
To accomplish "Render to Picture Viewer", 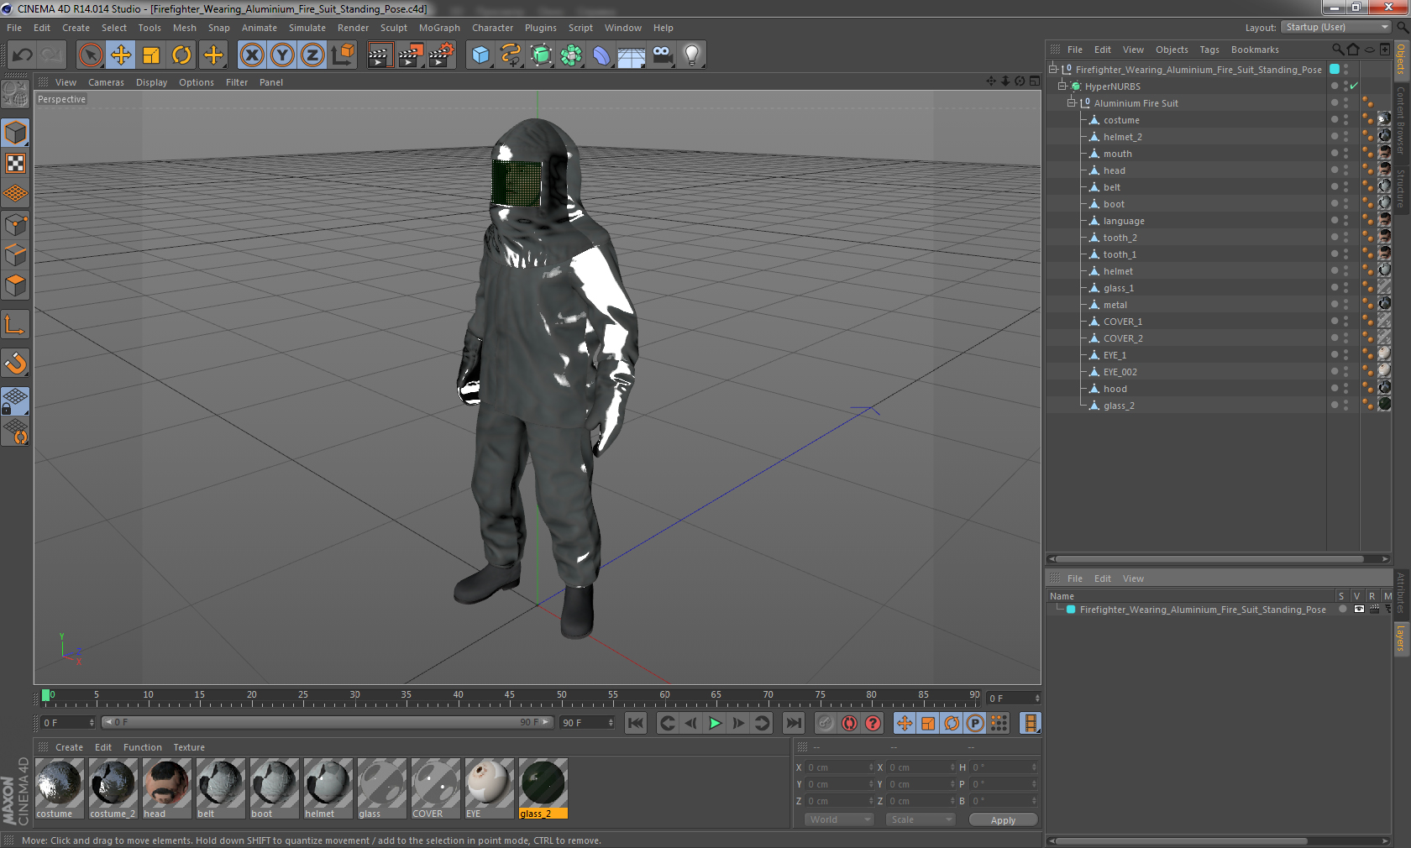I will point(411,55).
